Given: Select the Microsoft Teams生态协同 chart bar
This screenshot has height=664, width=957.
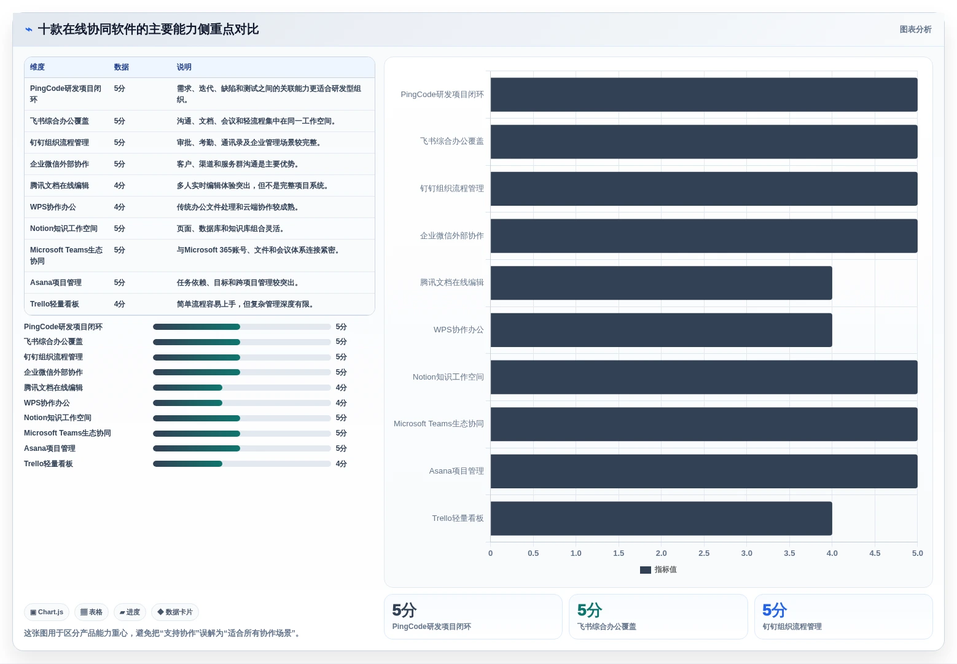Looking at the screenshot, I should pos(704,424).
